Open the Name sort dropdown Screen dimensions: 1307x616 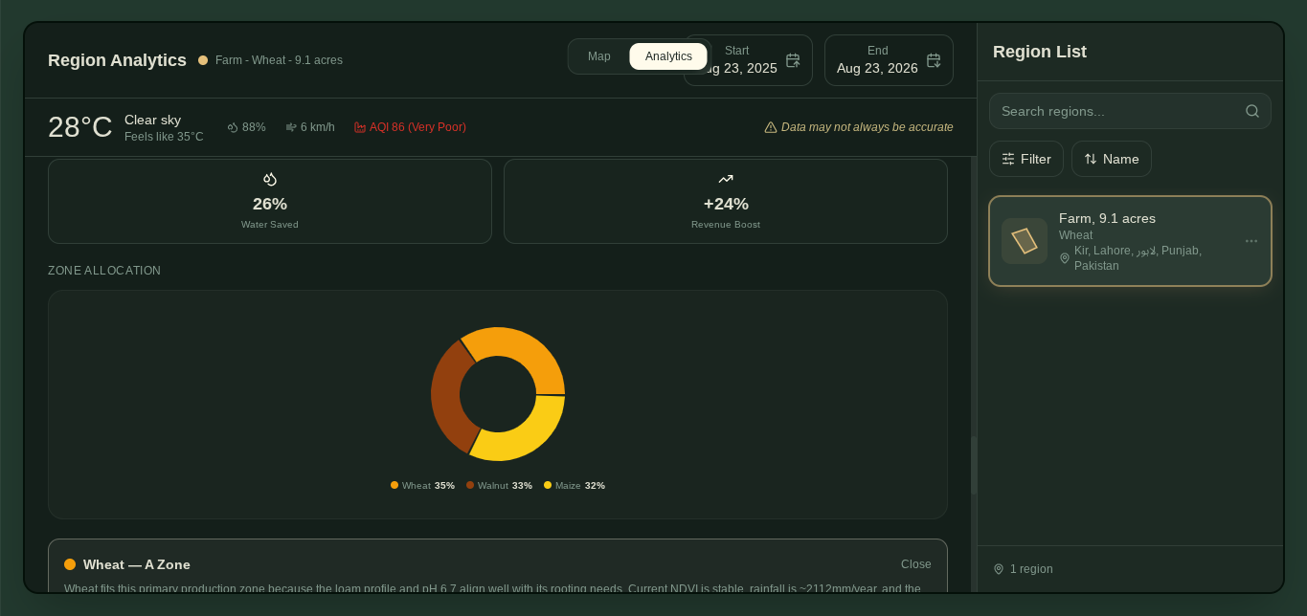[x=1112, y=159]
